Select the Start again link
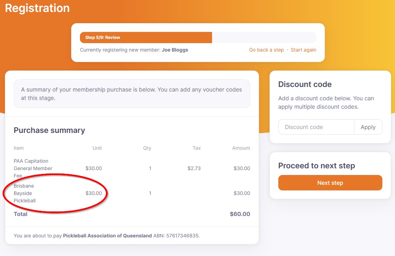This screenshot has width=395, height=256. tap(303, 50)
